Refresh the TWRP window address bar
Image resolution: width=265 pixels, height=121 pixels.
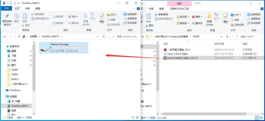point(227,37)
